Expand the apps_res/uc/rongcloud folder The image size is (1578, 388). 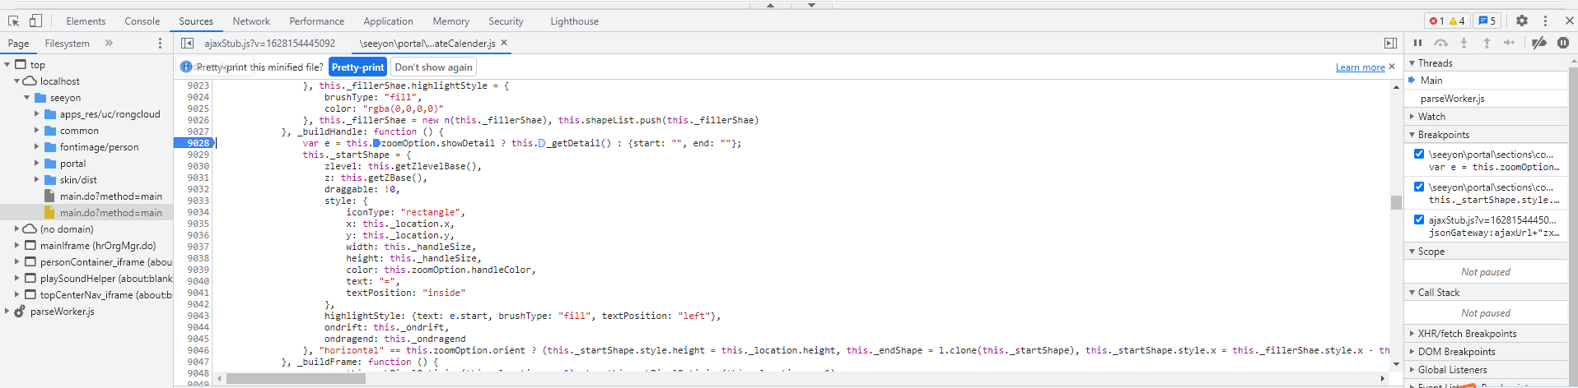tap(37, 114)
